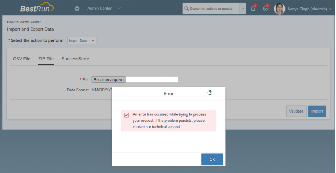336x173 pixels.
Task: Open the search scope dropdown arrow
Action: point(243,9)
